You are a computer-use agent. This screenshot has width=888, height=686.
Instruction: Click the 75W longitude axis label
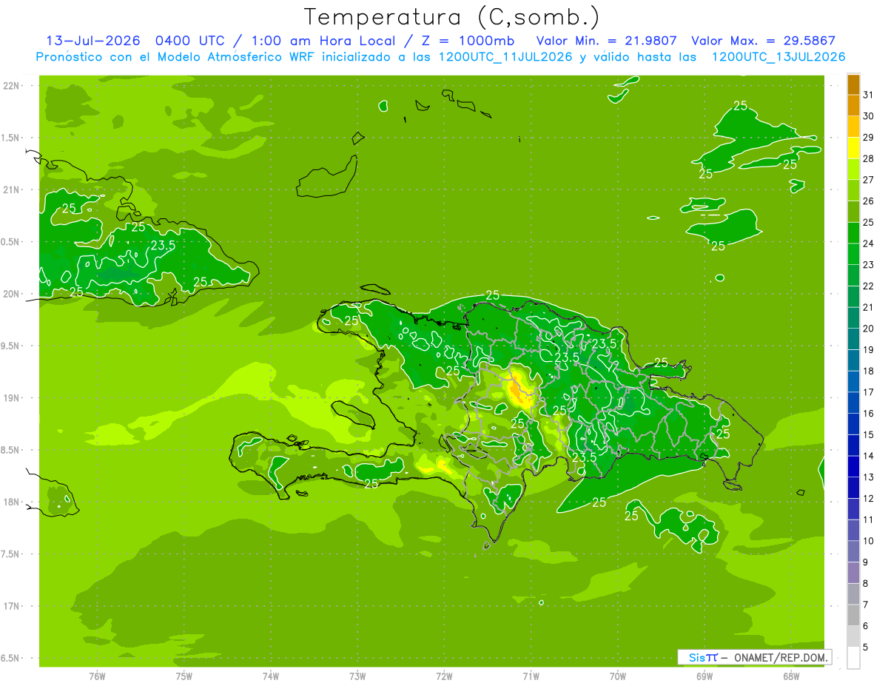[184, 676]
